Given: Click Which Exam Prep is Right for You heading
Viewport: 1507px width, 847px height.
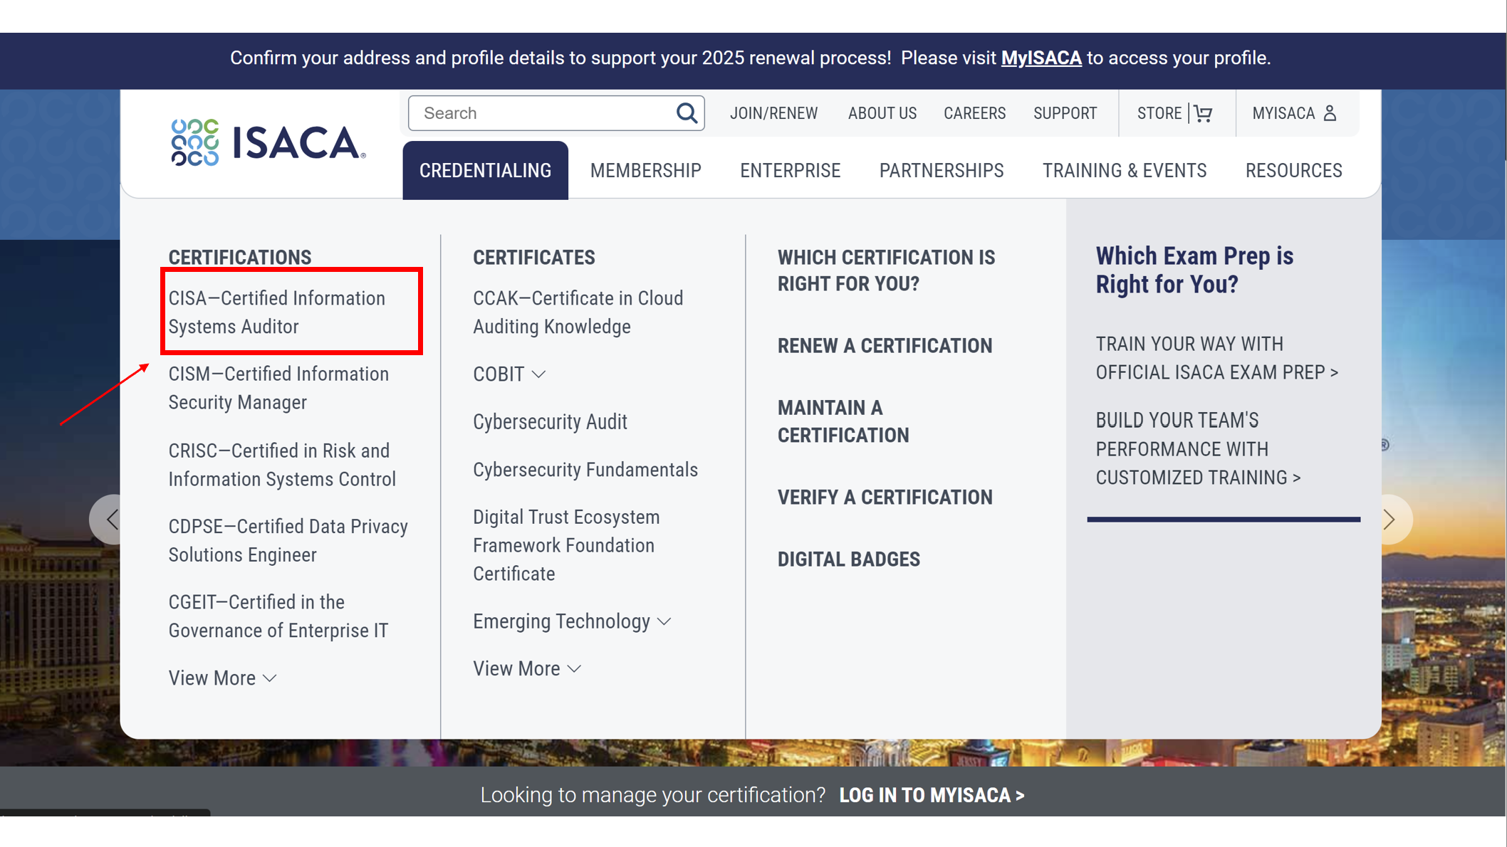Looking at the screenshot, I should pyautogui.click(x=1194, y=270).
